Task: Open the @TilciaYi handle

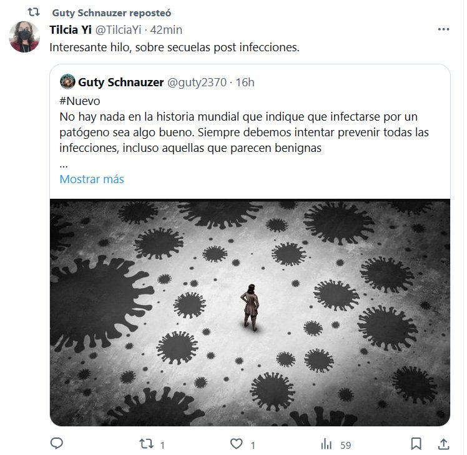Action: point(118,30)
